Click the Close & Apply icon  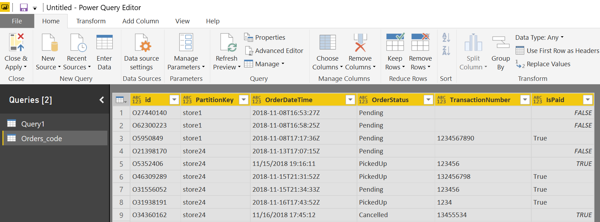16,42
